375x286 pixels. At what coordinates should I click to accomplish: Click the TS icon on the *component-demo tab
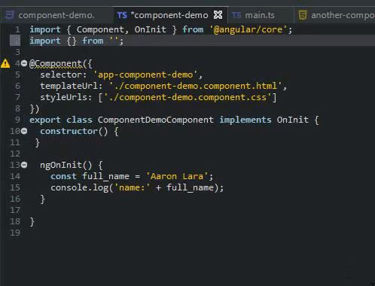(x=122, y=15)
